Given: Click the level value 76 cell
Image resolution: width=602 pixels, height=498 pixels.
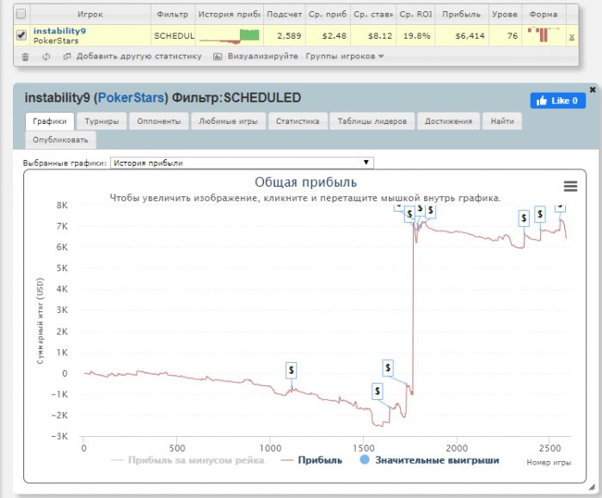Looking at the screenshot, I should (506, 36).
